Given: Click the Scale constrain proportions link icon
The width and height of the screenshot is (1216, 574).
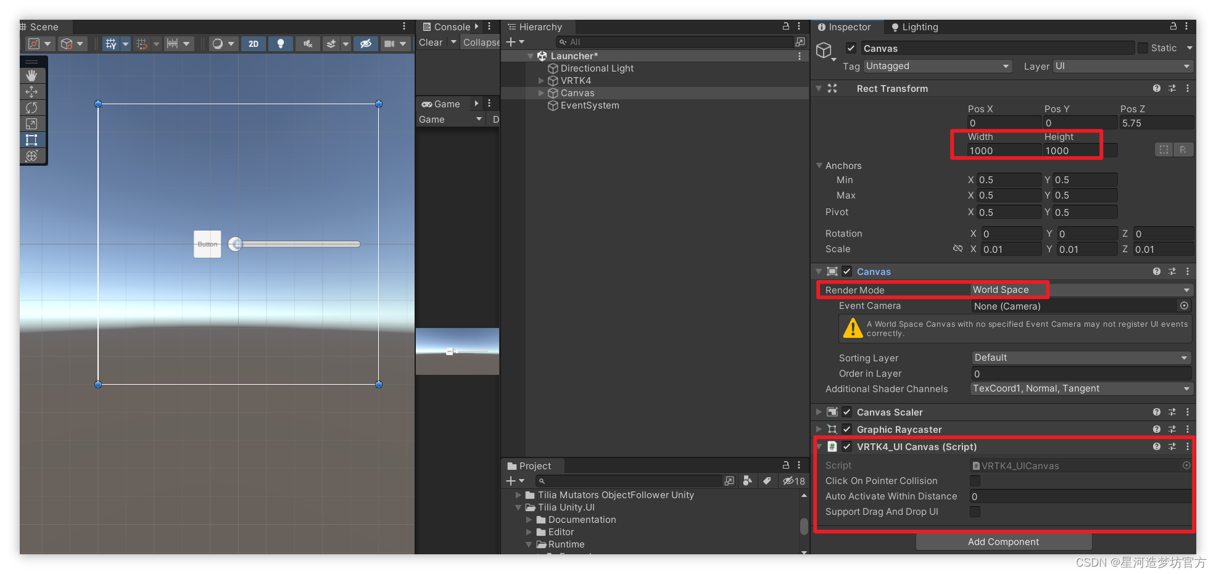Looking at the screenshot, I should [957, 249].
